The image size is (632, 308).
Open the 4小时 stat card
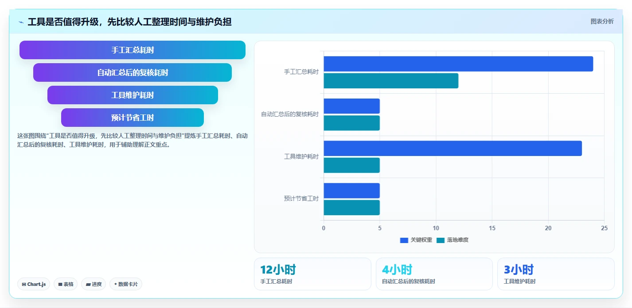tap(434, 274)
